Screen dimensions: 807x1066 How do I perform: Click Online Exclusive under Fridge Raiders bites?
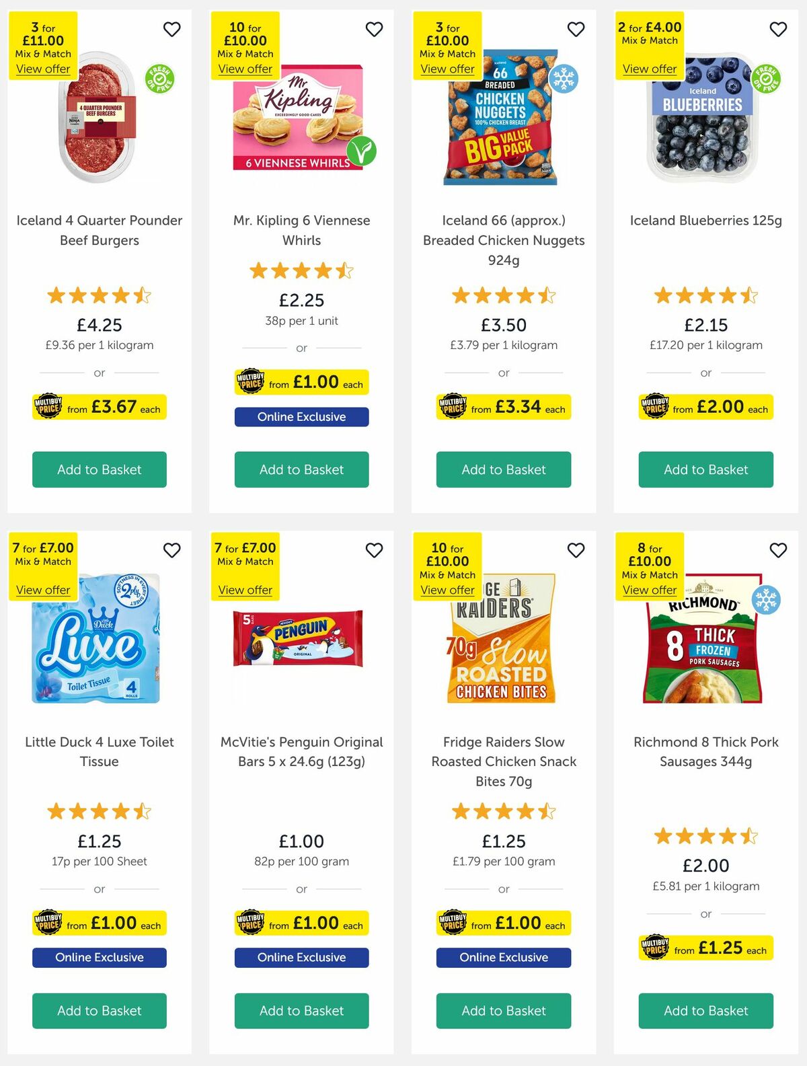coord(503,957)
